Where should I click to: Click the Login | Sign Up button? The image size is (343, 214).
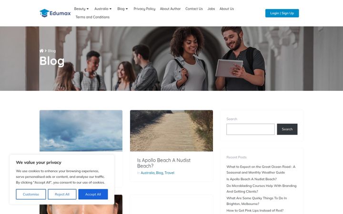pos(282,13)
